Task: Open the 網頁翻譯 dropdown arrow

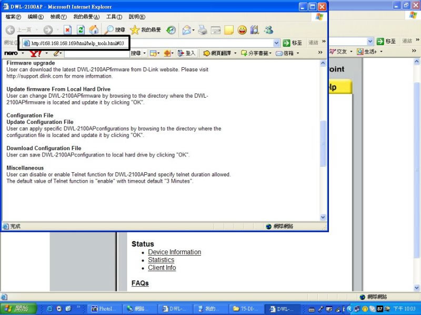Action: pos(235,53)
